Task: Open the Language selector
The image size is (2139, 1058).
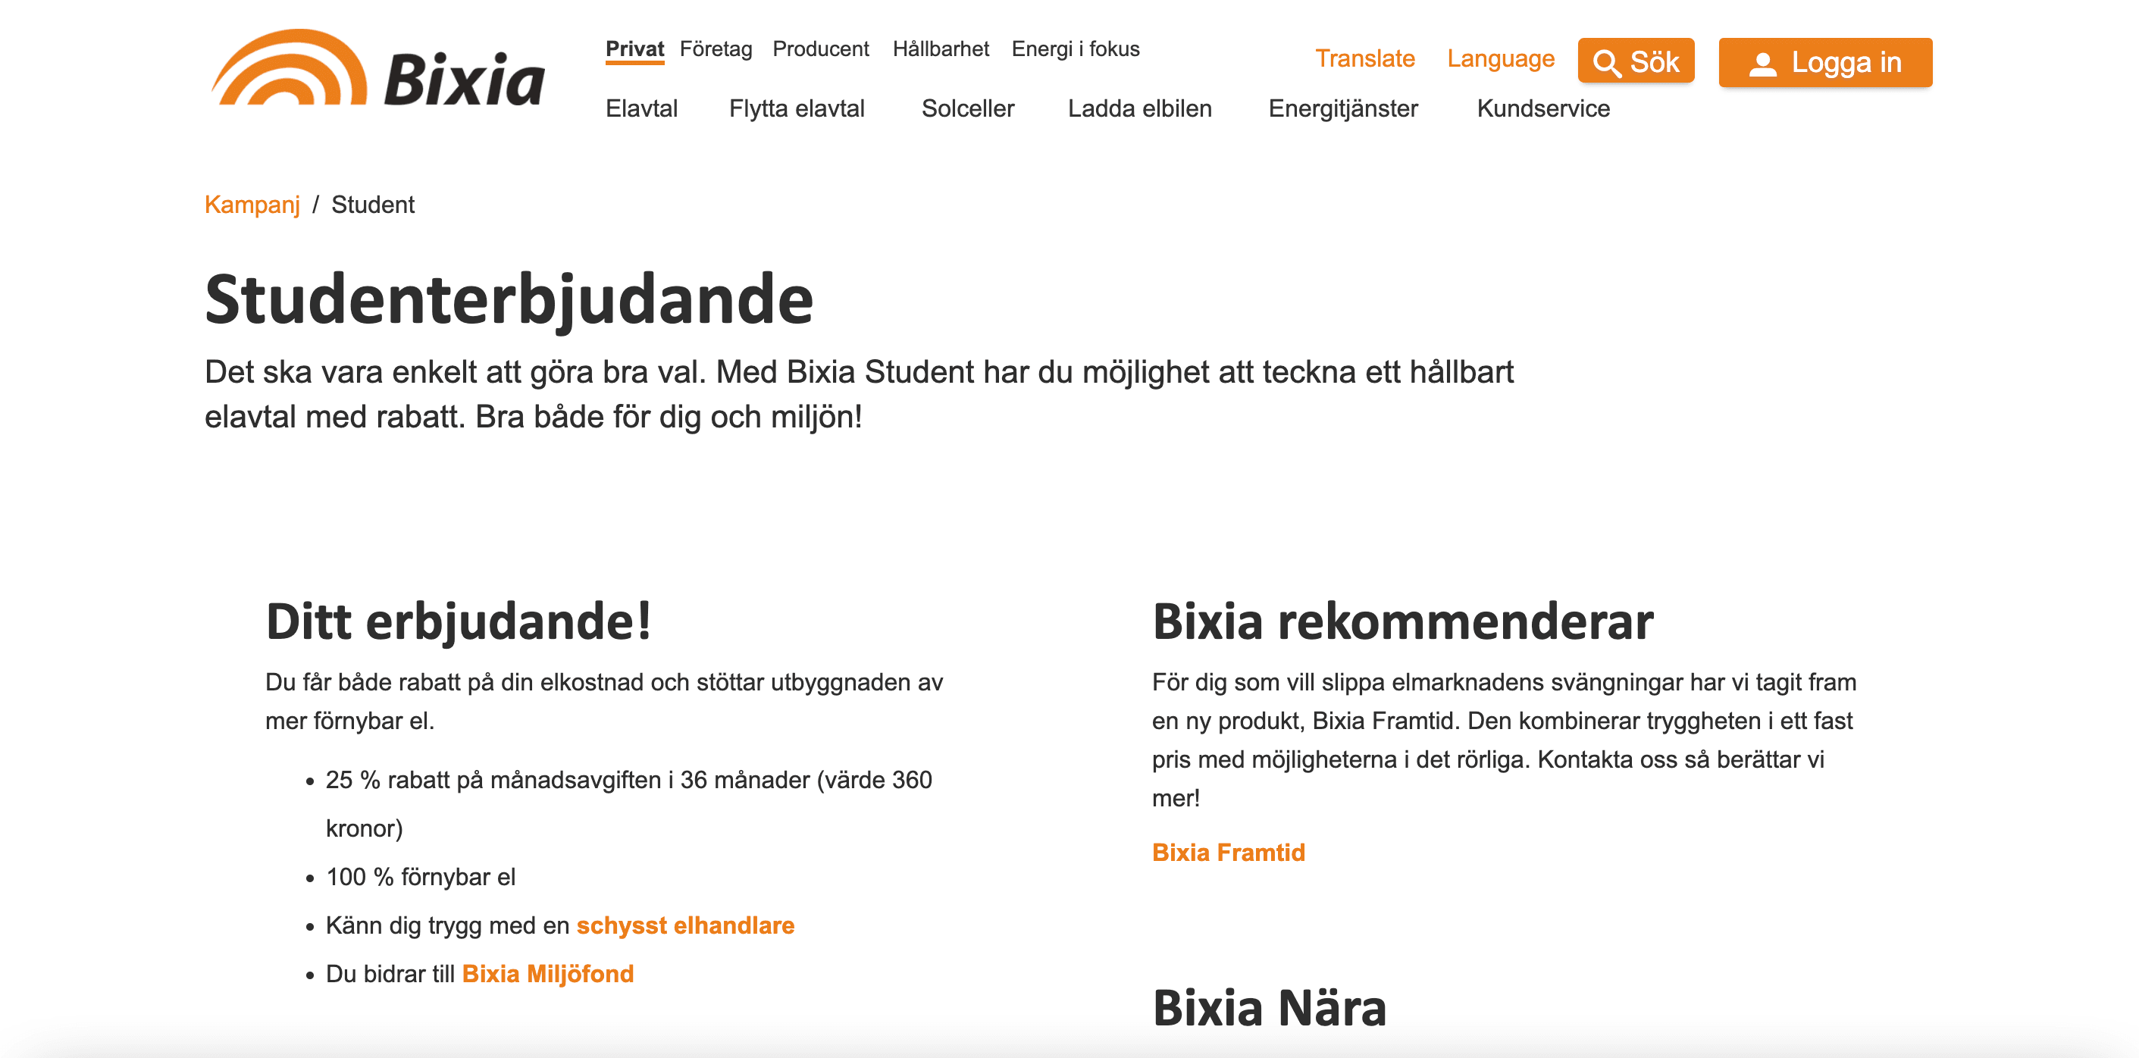Action: [x=1501, y=58]
